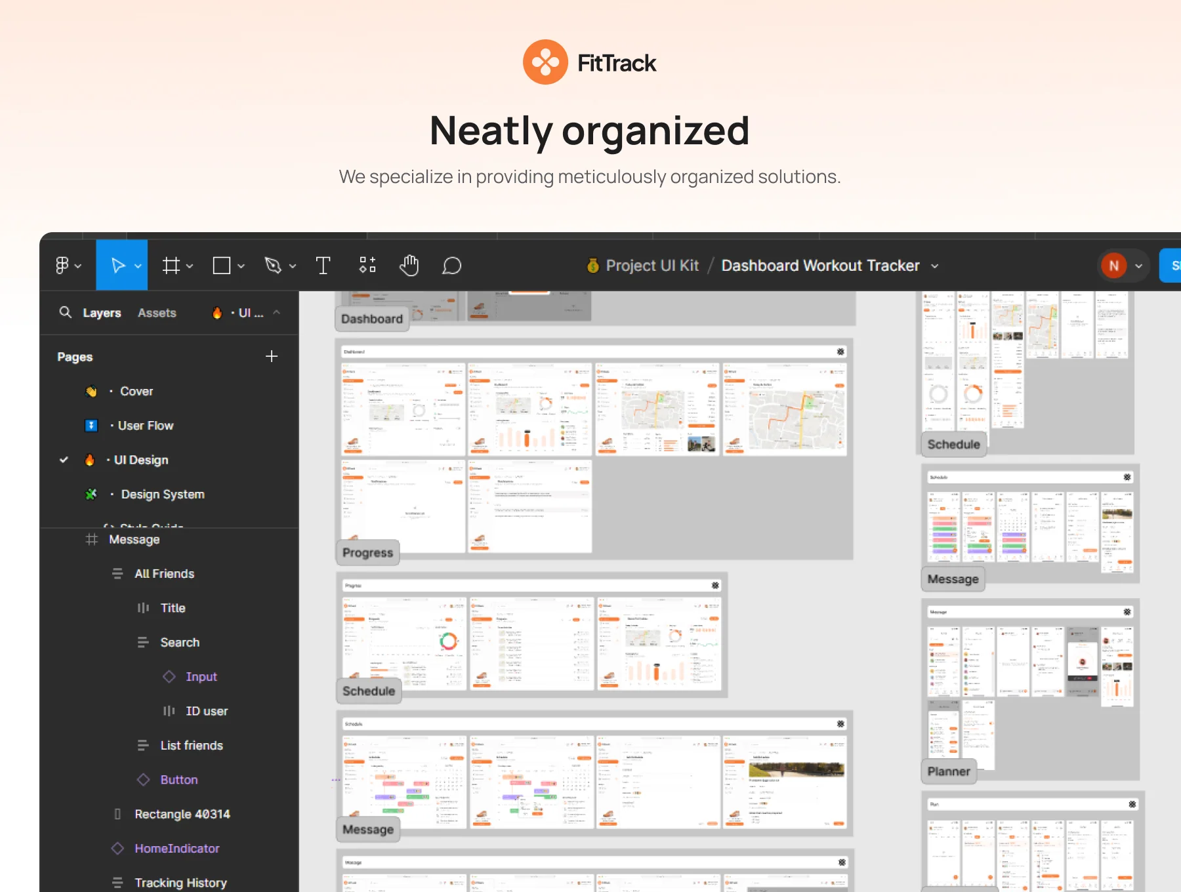
Task: Open the Move tool options chevron
Action: pyautogui.click(x=138, y=266)
